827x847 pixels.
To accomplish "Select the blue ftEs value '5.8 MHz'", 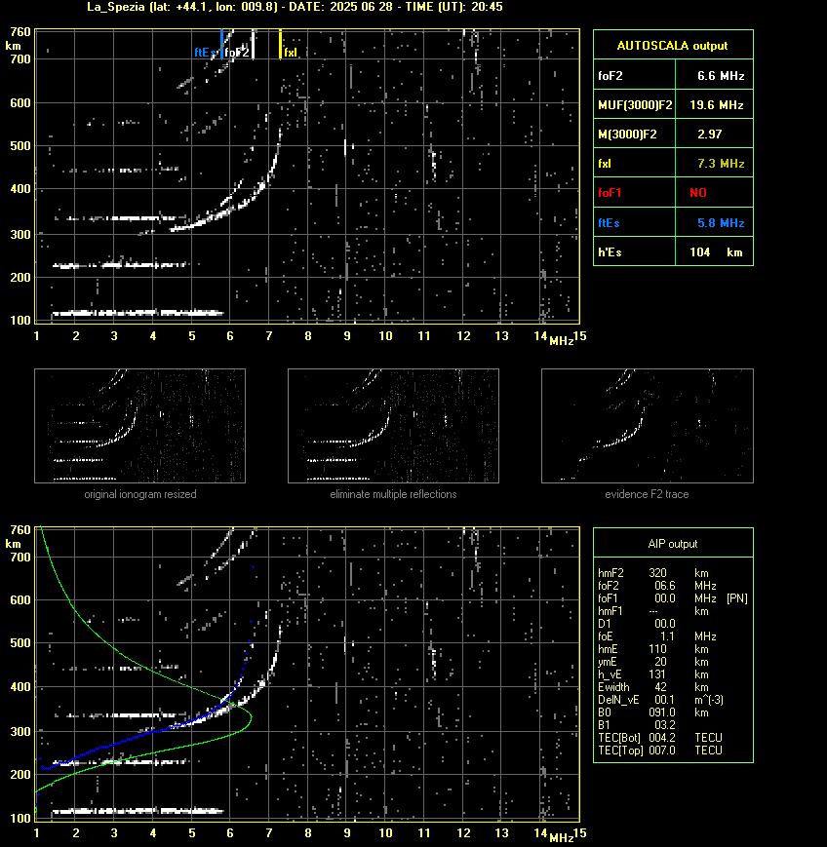I will click(721, 222).
